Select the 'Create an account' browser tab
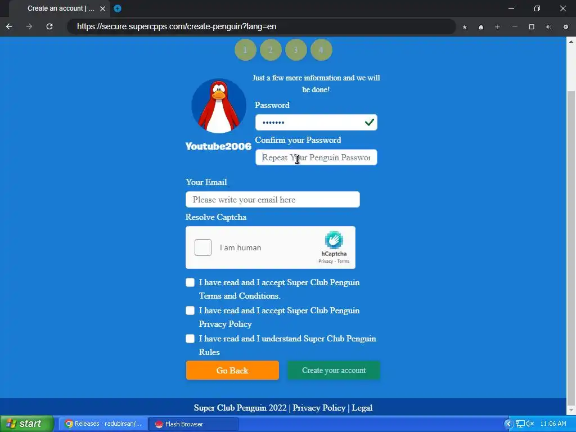 pyautogui.click(x=58, y=8)
